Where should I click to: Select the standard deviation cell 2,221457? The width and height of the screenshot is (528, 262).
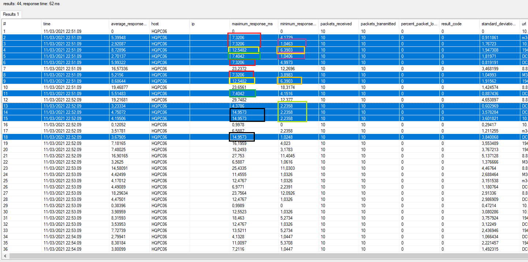tap(500, 243)
